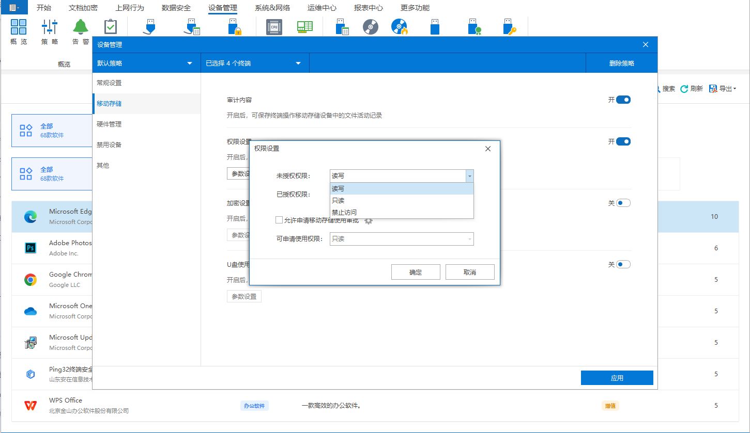This screenshot has width=750, height=433.
Task: Click the USB drive with key icon
Action: pos(510,27)
